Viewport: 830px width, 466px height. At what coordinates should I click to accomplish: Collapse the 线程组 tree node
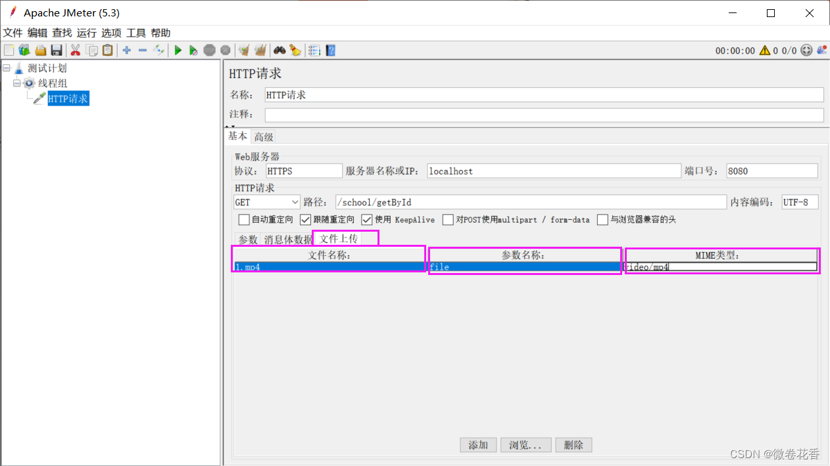point(16,83)
